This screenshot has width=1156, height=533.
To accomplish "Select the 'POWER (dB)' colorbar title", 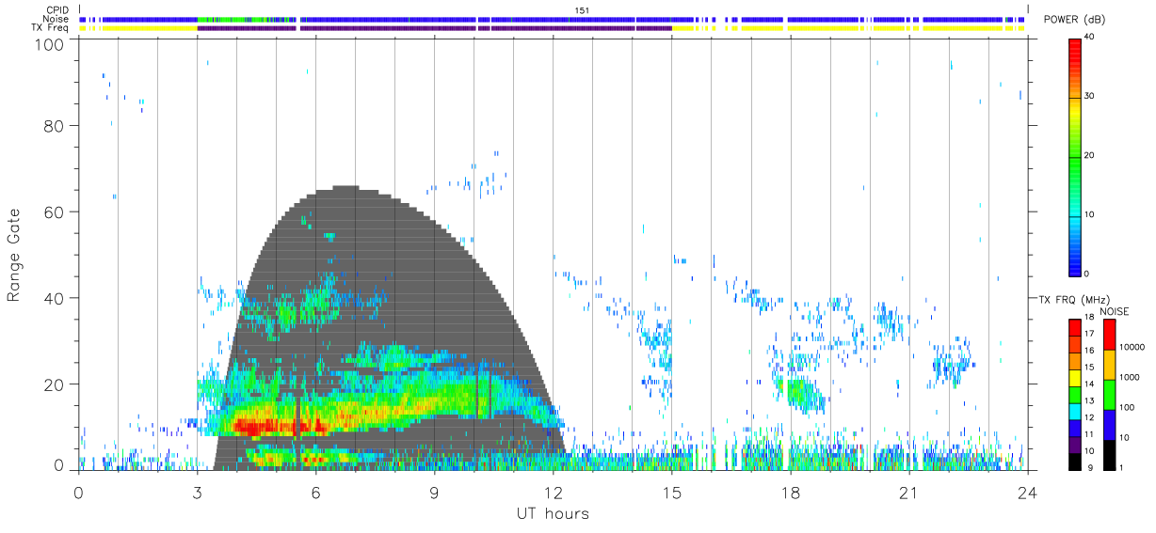I will pyautogui.click(x=1073, y=20).
